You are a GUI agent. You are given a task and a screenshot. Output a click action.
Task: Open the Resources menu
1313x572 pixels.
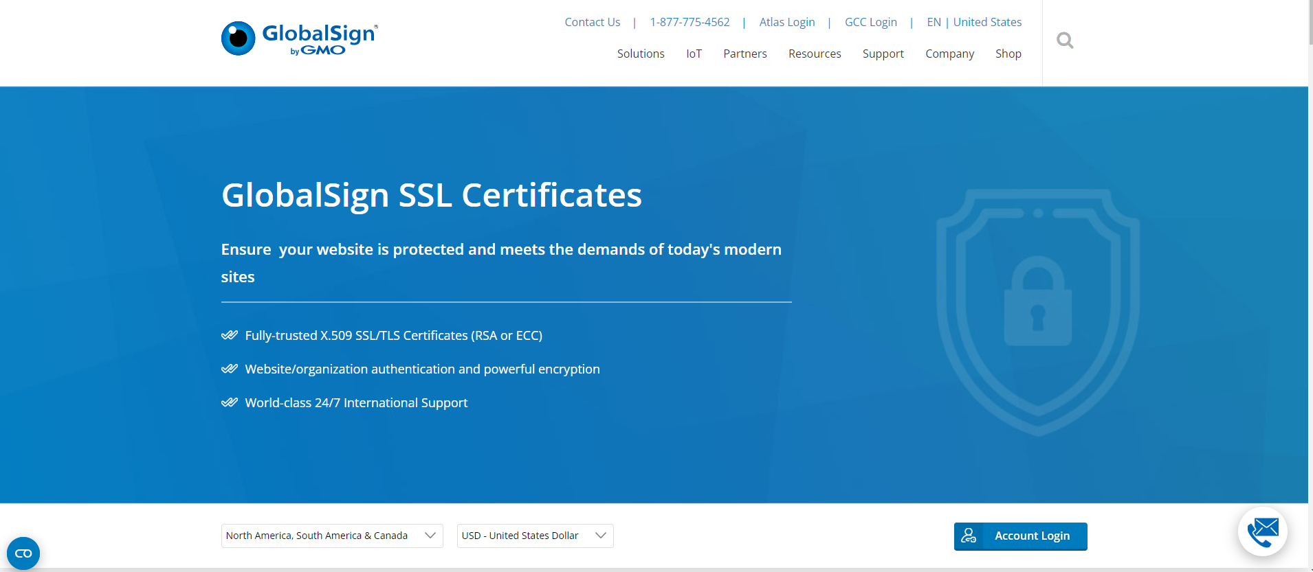pos(815,54)
